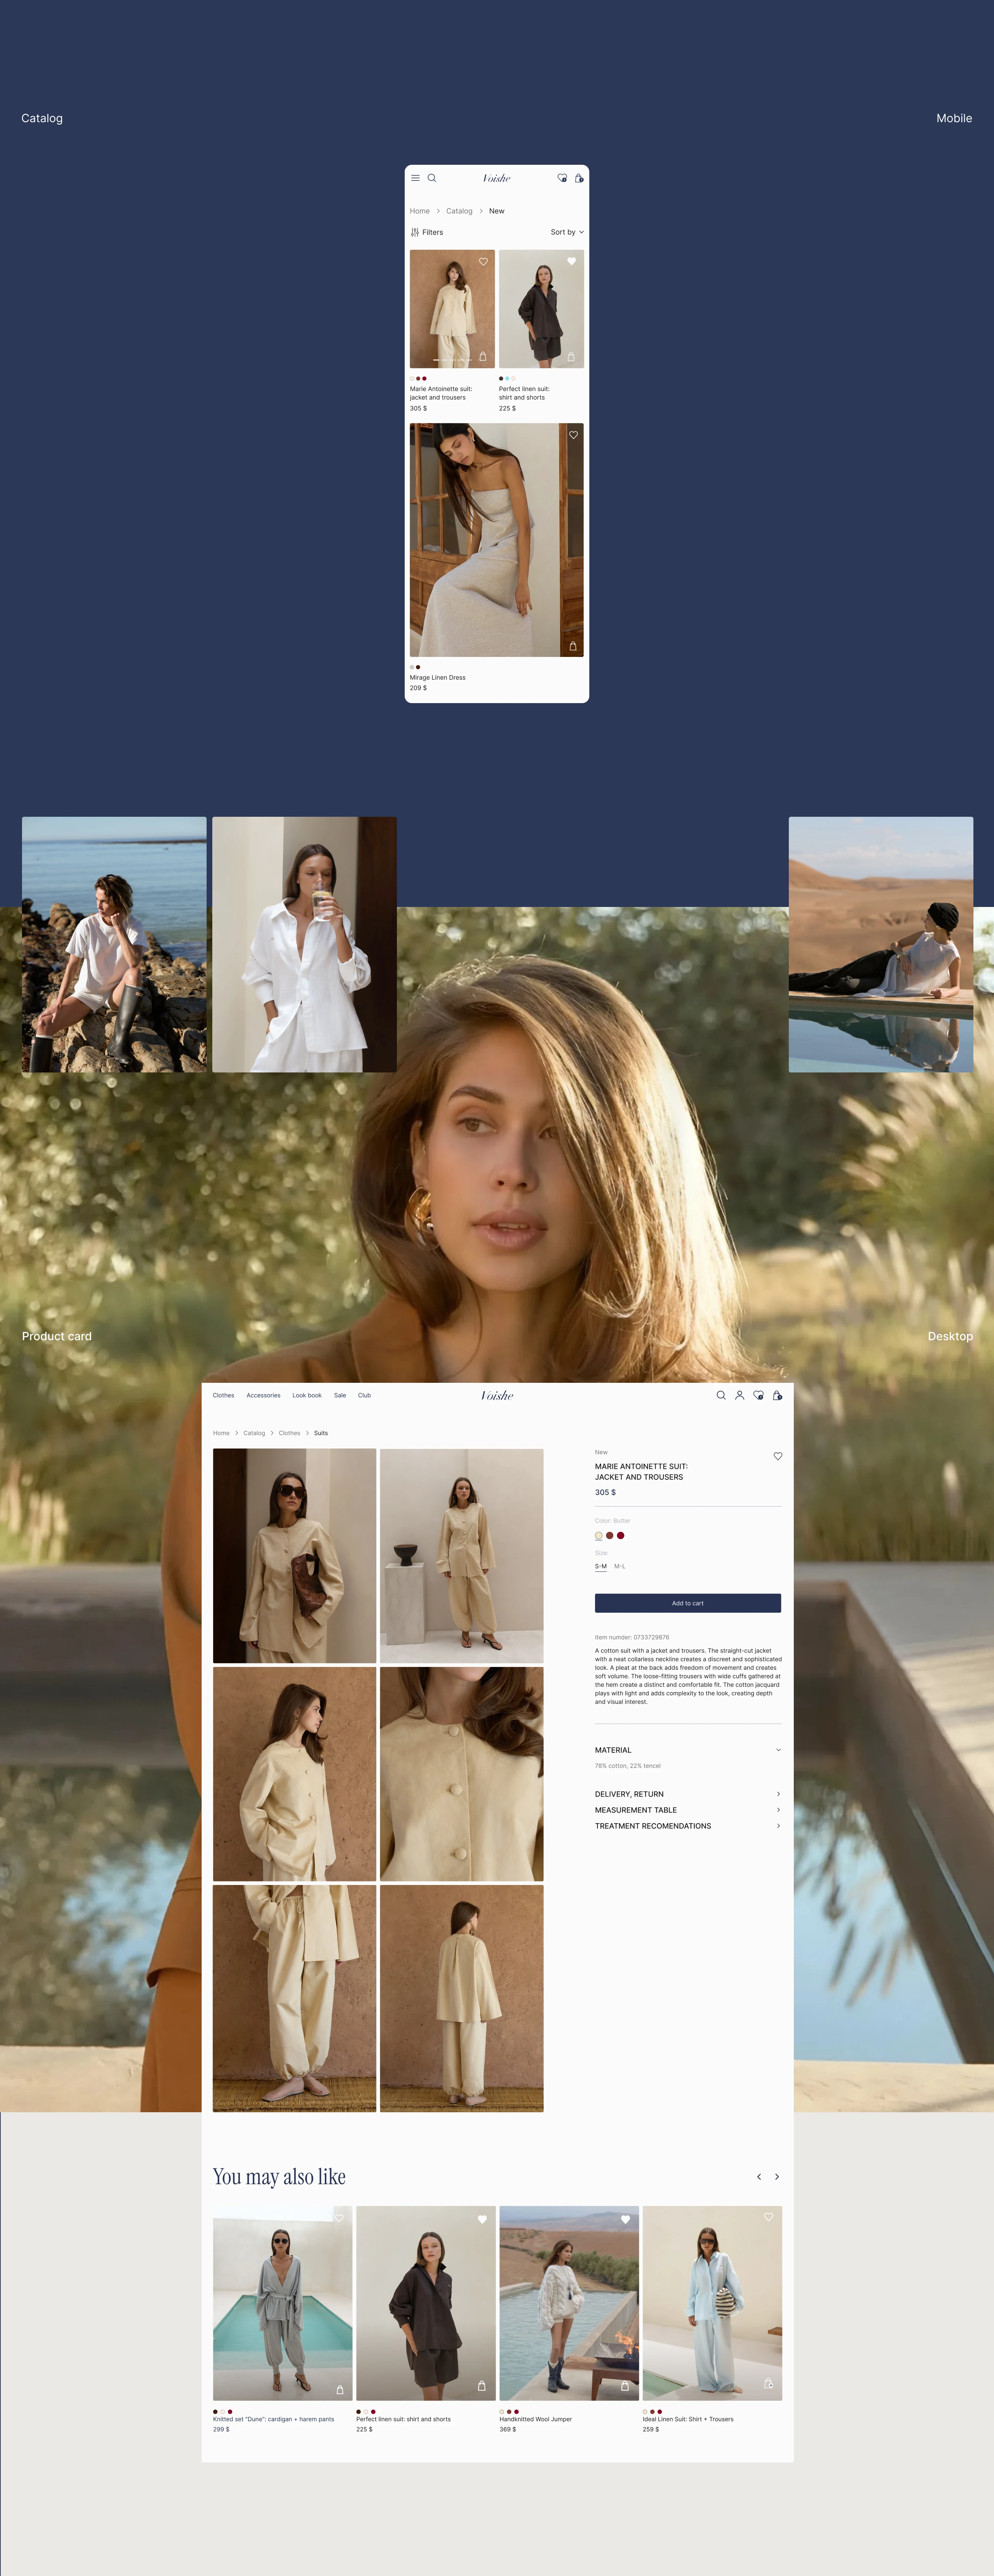The width and height of the screenshot is (994, 2576).
Task: Expand the MEASUREMENT TABLE section
Action: click(x=688, y=1810)
